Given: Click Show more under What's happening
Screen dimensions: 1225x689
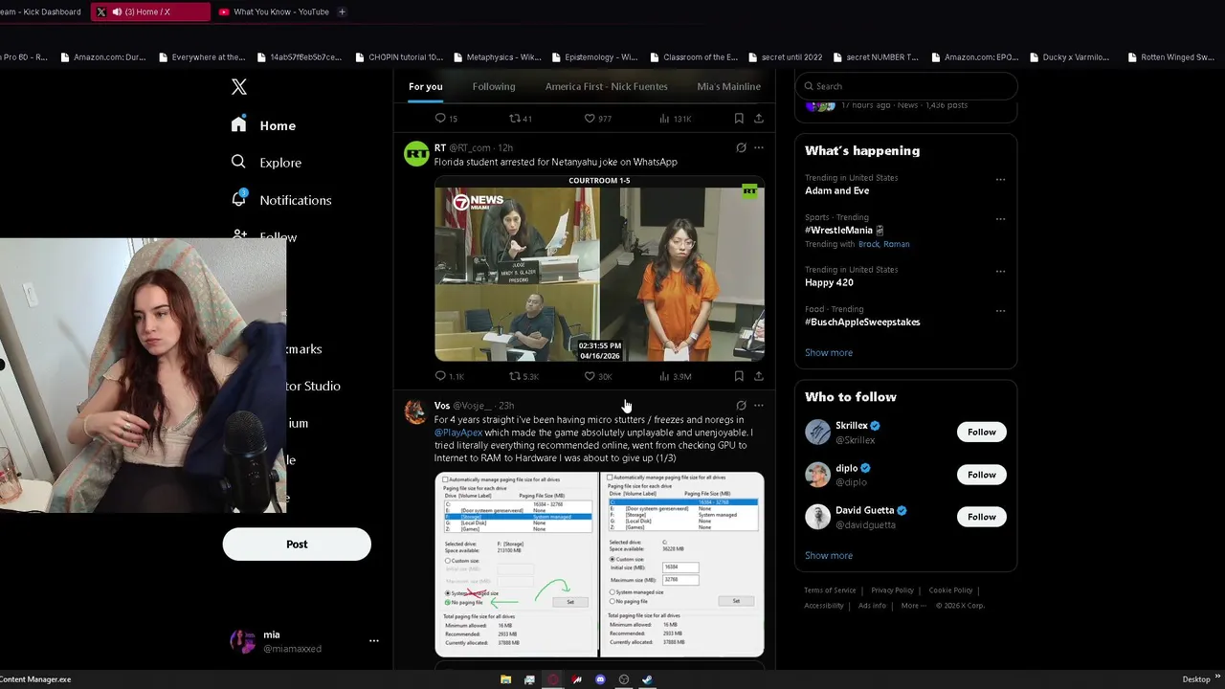Looking at the screenshot, I should pyautogui.click(x=829, y=352).
